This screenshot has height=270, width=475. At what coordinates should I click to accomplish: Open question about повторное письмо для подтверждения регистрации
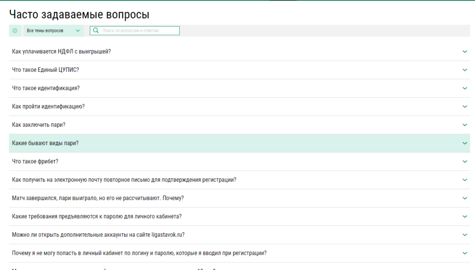coord(239,180)
